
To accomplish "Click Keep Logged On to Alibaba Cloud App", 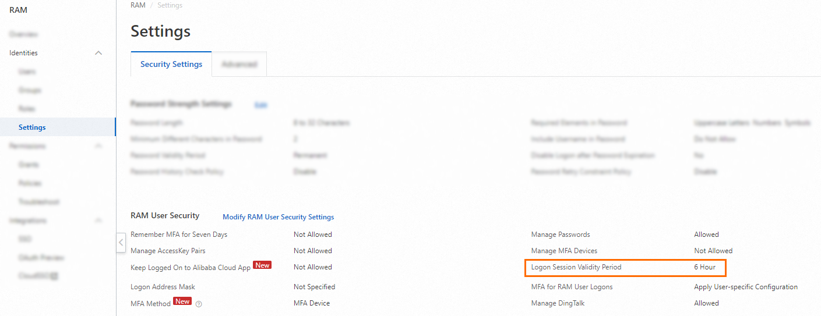I will tap(191, 268).
